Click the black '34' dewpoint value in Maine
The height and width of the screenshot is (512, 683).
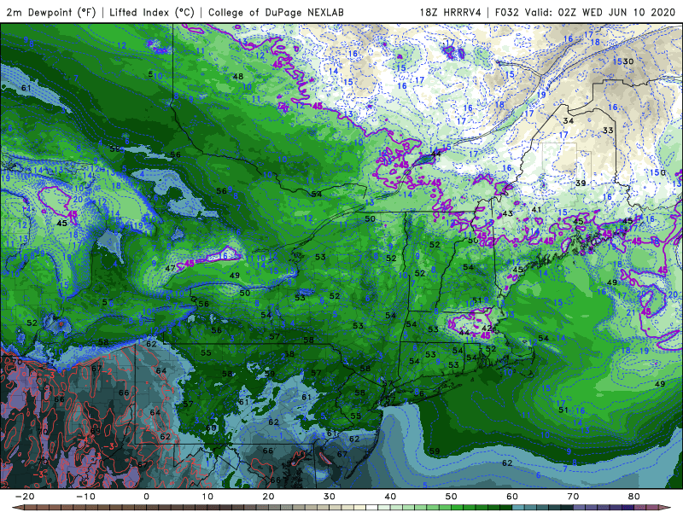568,120
